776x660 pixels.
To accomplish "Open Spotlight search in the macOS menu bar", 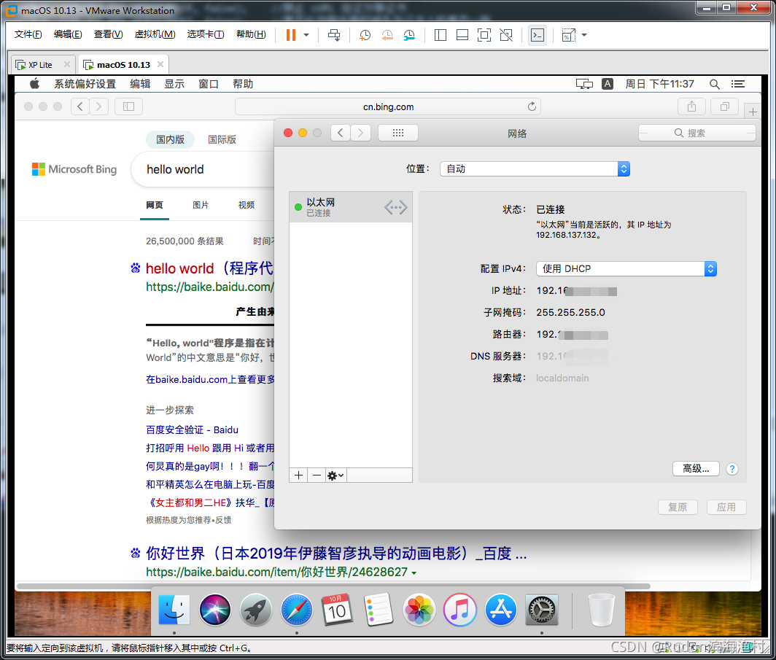I will tap(714, 84).
